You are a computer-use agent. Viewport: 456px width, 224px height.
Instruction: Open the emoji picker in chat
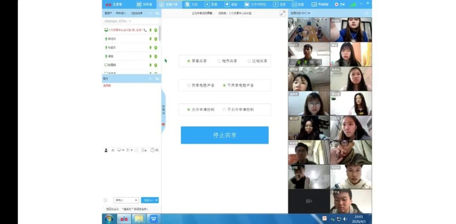tap(106, 200)
